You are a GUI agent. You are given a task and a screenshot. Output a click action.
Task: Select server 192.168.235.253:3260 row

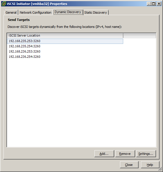[x=65, y=41]
